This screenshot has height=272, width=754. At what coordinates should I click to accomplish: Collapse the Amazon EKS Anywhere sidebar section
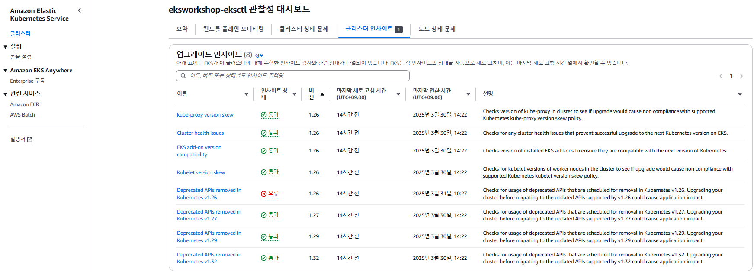click(x=6, y=71)
